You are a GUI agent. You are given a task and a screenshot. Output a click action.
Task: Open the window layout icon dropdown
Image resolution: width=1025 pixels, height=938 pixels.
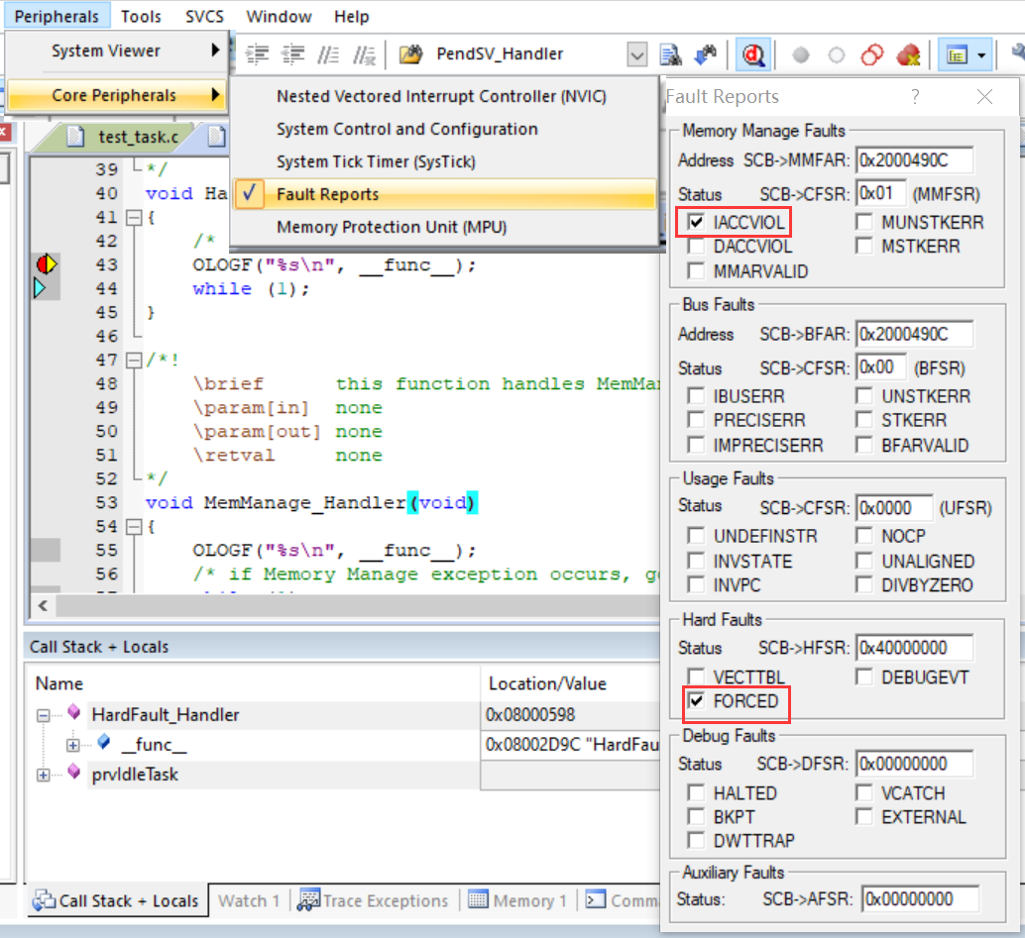click(981, 54)
